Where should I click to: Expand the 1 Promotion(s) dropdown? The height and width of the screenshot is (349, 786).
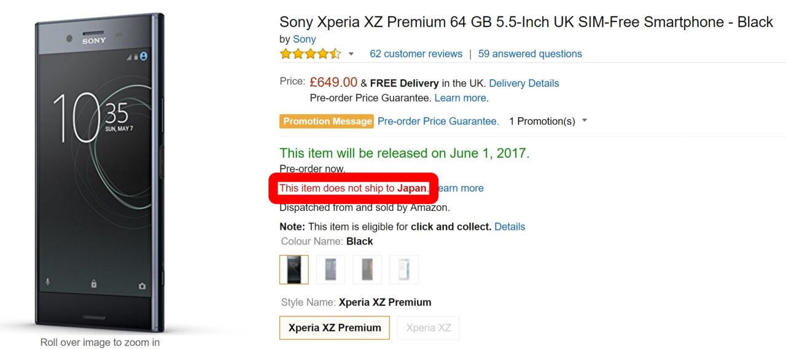coord(542,121)
